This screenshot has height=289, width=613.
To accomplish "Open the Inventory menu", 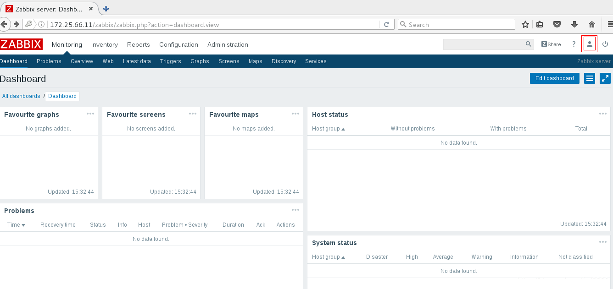I will (105, 44).
